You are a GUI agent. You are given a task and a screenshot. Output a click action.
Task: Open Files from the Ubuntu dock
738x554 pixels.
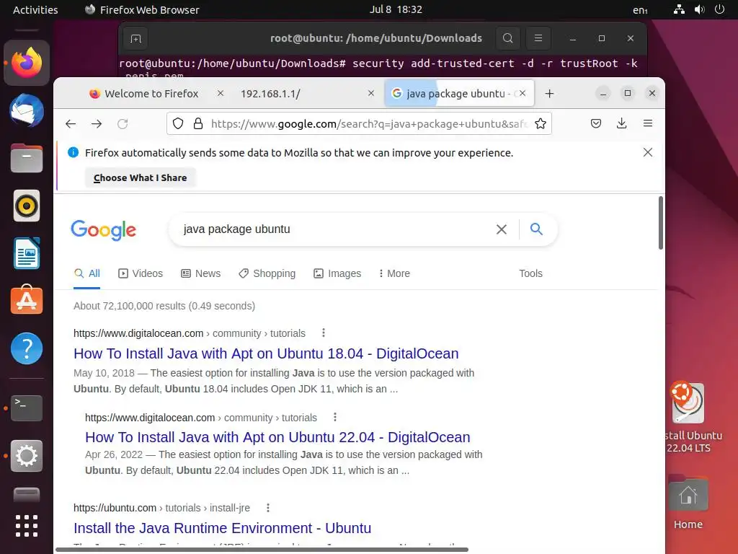[x=27, y=158]
